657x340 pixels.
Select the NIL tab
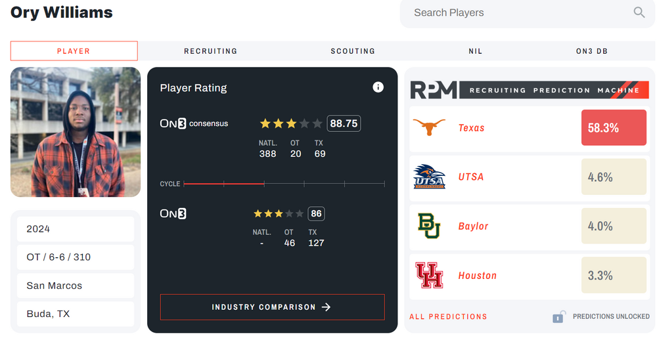click(475, 51)
